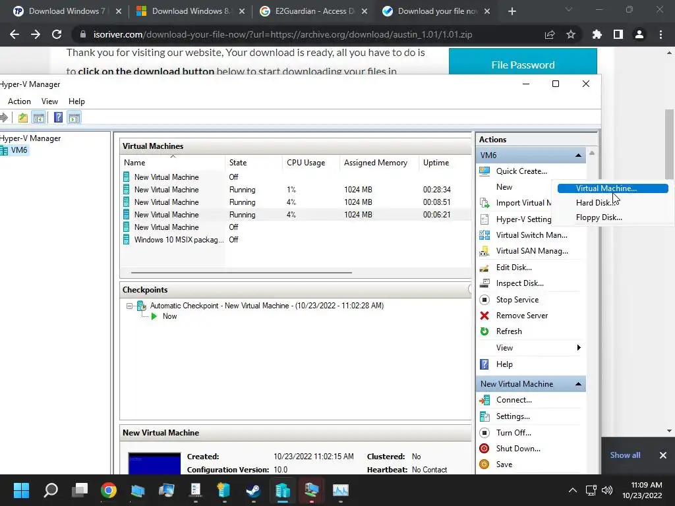The width and height of the screenshot is (675, 506).
Task: Open the Help menu in menu bar
Action: point(76,101)
